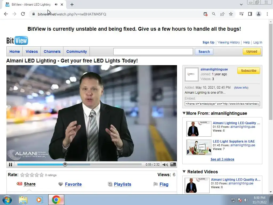Click the Favorite text link
Image resolution: width=273 pixels, height=205 pixels.
click(73, 184)
